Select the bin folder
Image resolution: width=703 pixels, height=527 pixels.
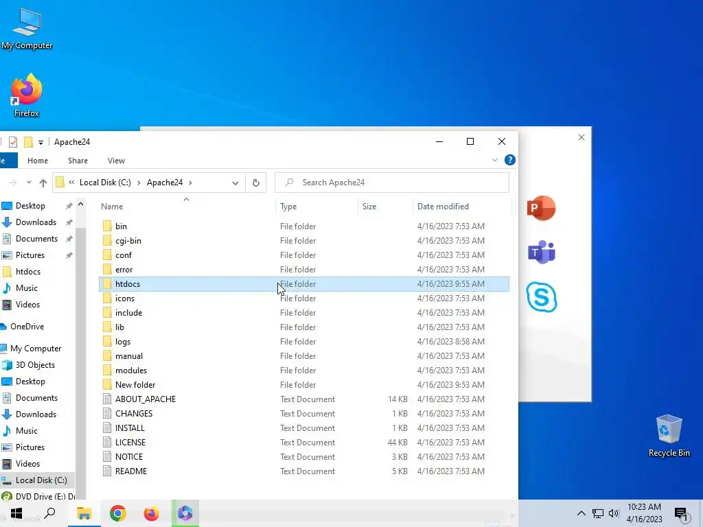tap(304, 226)
